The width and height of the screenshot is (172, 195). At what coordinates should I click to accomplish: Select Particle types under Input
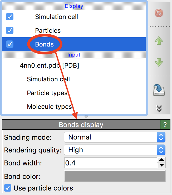coord(47,93)
